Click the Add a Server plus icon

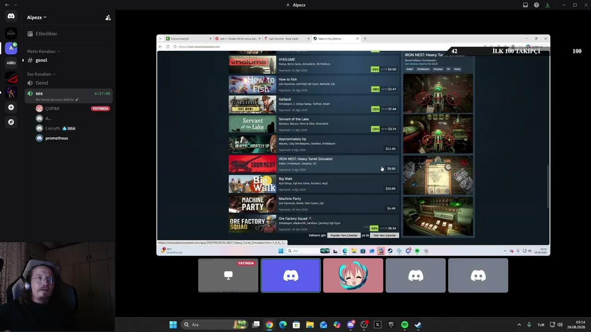(11, 107)
